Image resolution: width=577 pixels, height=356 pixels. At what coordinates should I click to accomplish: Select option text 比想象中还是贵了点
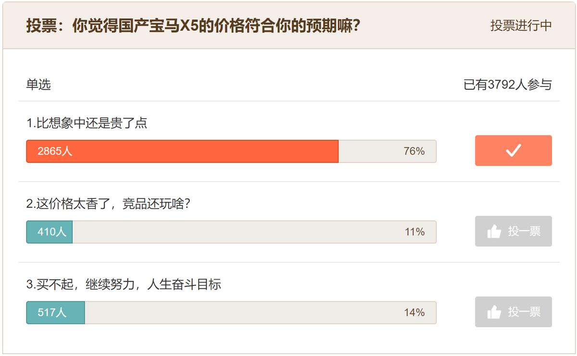click(87, 123)
